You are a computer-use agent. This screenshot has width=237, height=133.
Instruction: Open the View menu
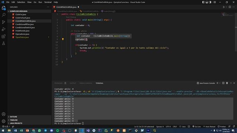(x=29, y=2)
